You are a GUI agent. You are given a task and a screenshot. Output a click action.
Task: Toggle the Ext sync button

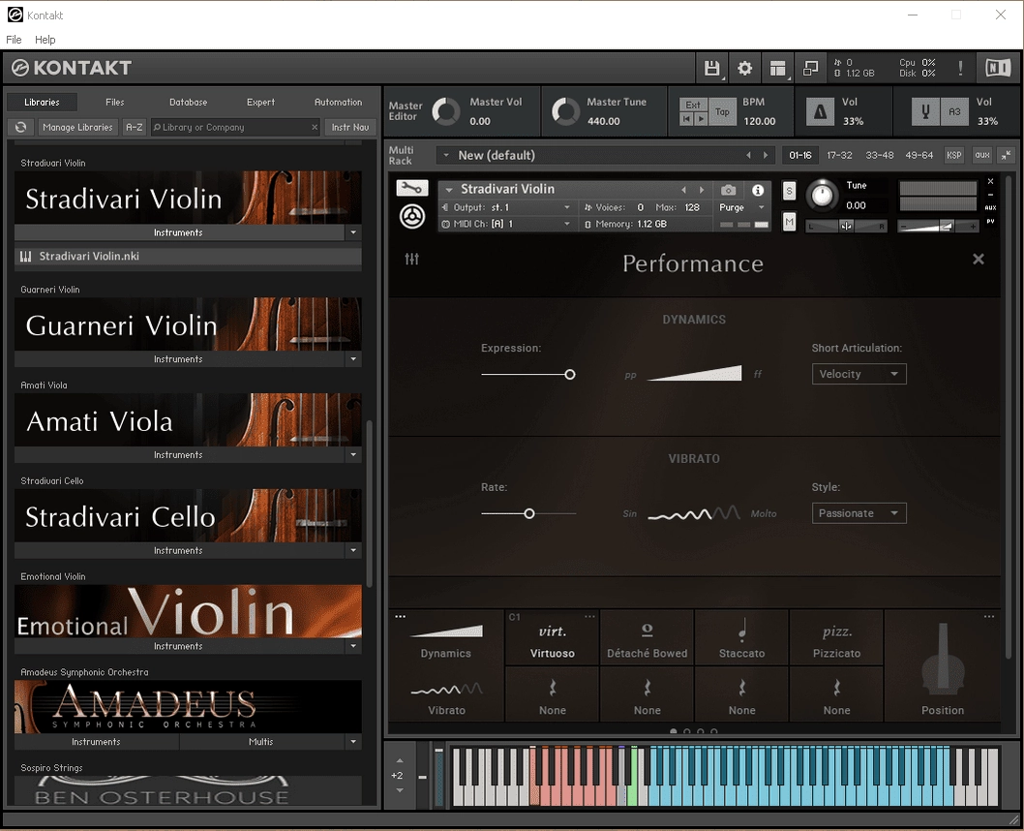coord(693,105)
